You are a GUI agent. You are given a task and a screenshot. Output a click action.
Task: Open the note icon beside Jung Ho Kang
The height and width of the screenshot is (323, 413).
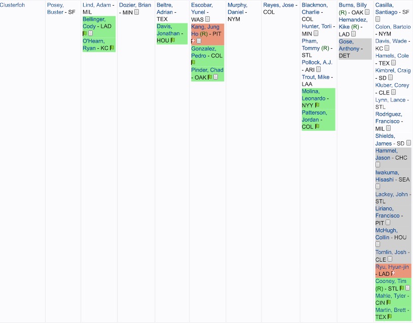pyautogui.click(x=199, y=41)
